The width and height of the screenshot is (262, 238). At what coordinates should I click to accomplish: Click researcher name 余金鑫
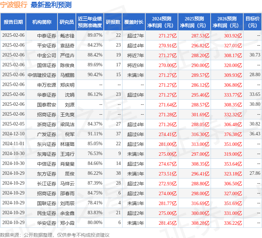point(67,213)
